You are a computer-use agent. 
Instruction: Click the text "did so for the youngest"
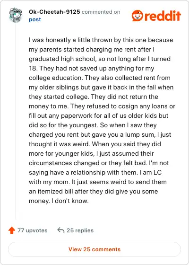(64, 125)
